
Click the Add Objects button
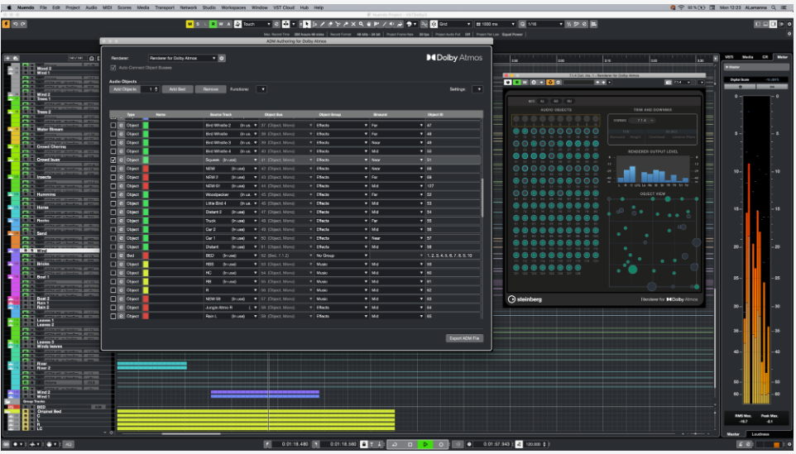[124, 89]
